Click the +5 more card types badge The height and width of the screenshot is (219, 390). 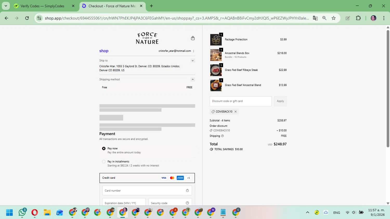(x=188, y=178)
